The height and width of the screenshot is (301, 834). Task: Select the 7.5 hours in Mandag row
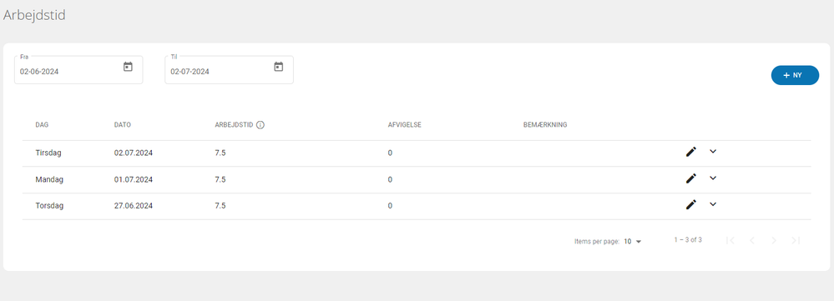click(x=220, y=179)
